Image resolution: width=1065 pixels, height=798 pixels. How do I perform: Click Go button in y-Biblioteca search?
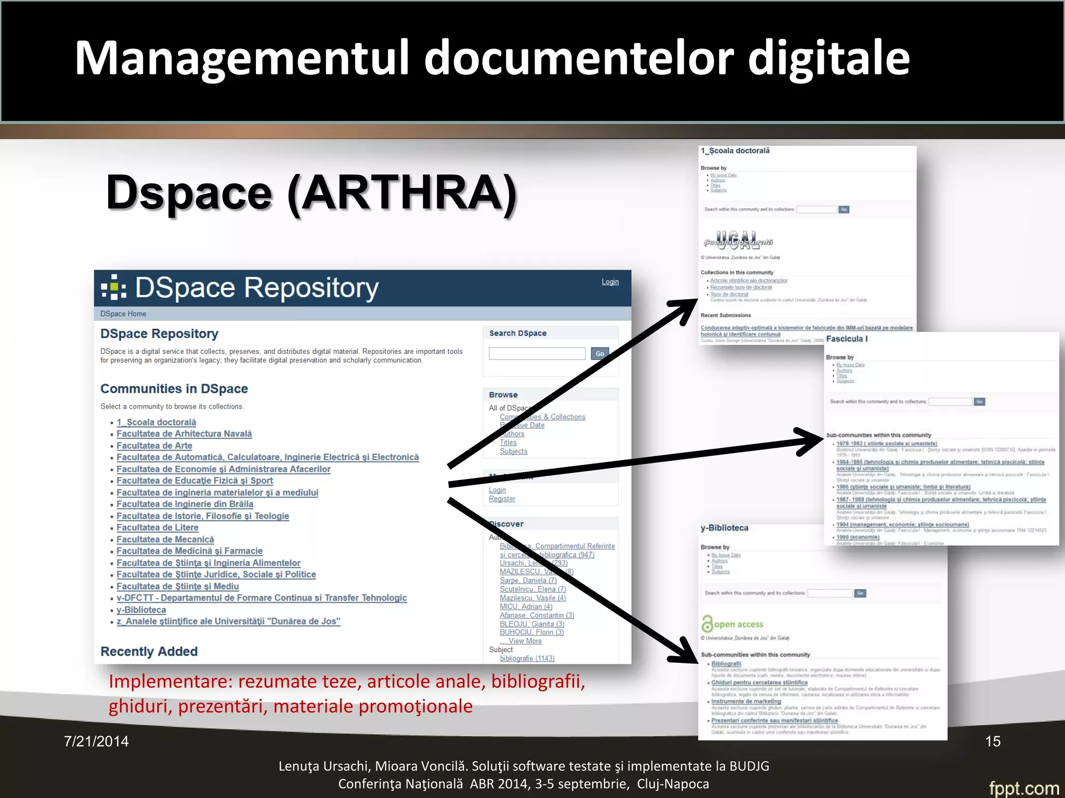[x=861, y=593]
